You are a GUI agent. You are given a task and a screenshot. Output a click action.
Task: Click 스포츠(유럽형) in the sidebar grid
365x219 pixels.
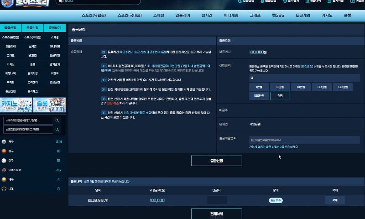(x=10, y=37)
